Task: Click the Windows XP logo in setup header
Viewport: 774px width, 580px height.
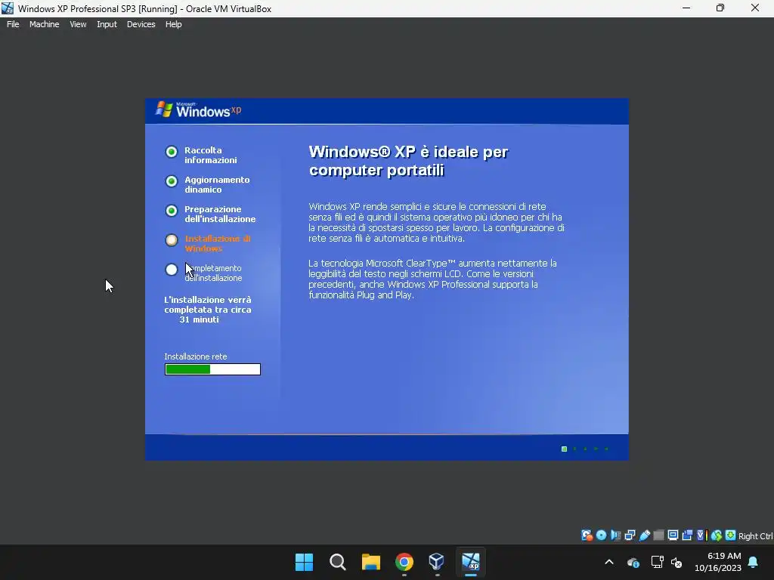Action: [x=199, y=110]
